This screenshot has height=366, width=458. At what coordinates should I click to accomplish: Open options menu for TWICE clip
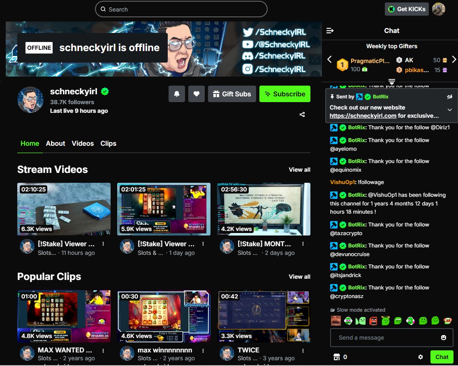pyautogui.click(x=303, y=350)
